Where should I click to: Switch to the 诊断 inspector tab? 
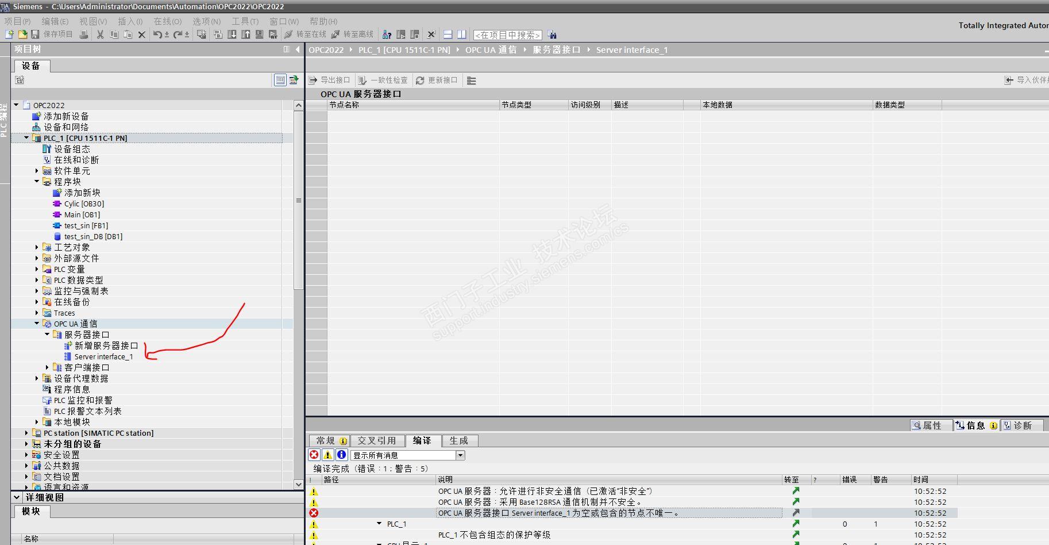point(1022,425)
